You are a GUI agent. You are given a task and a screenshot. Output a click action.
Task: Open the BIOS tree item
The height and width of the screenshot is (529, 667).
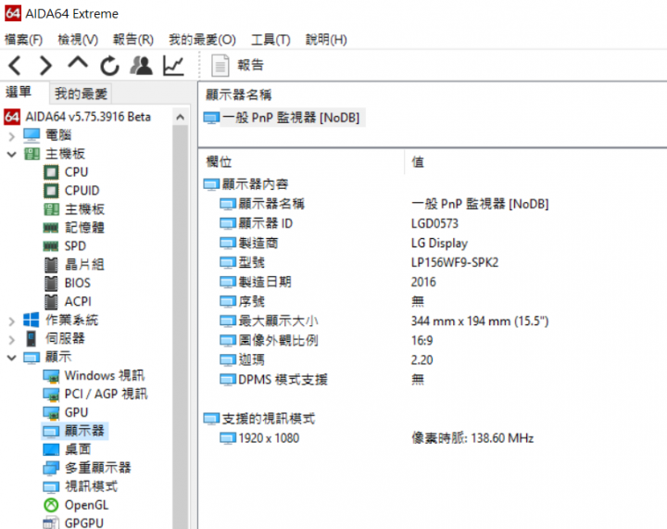pos(68,283)
